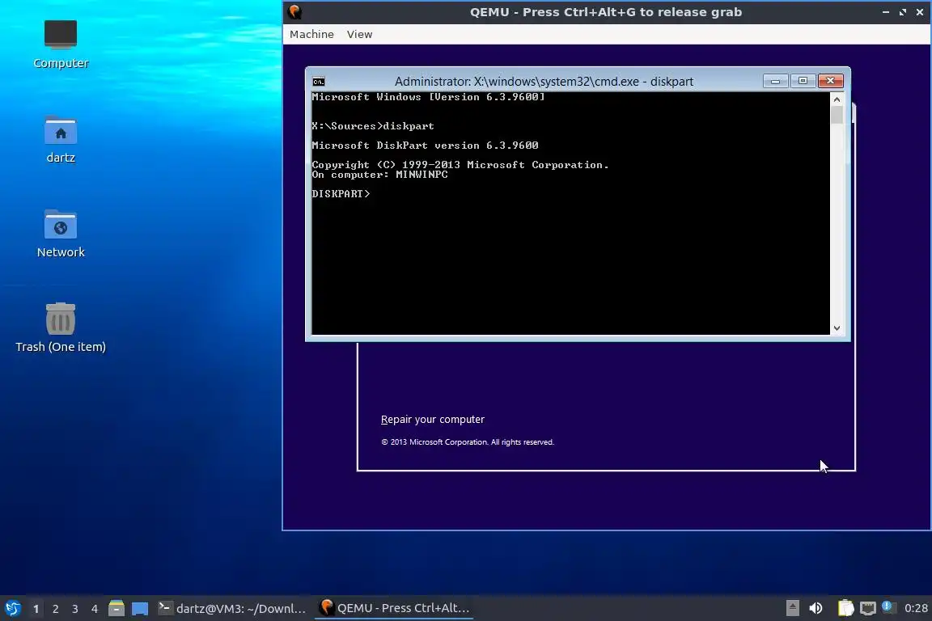Viewport: 932px width, 621px height.
Task: Minimize the cmd.exe diskpart window
Action: [775, 81]
